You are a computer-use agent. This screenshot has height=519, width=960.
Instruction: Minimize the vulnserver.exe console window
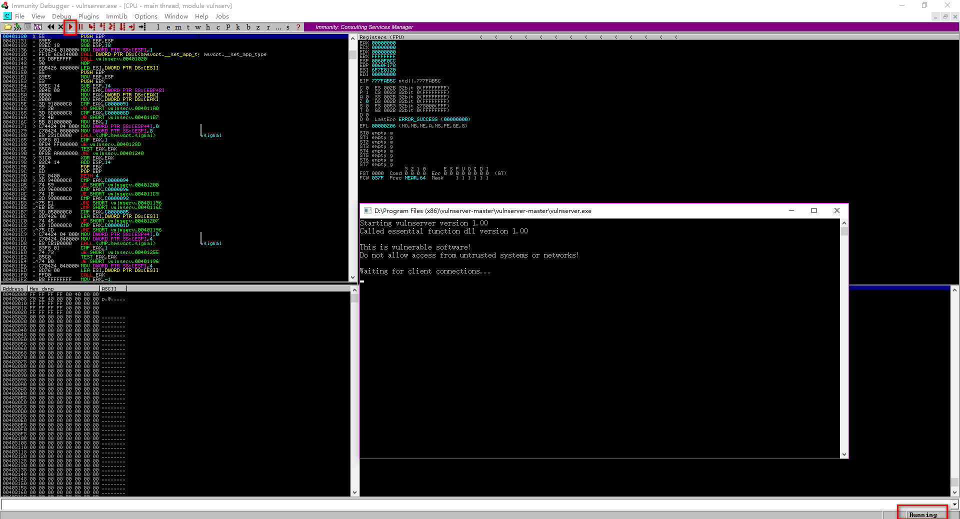pyautogui.click(x=791, y=210)
